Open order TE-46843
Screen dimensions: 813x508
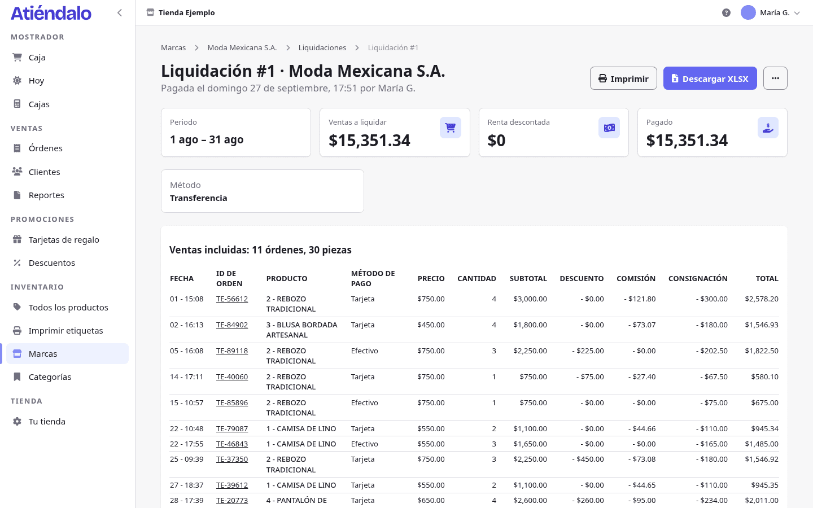(232, 444)
